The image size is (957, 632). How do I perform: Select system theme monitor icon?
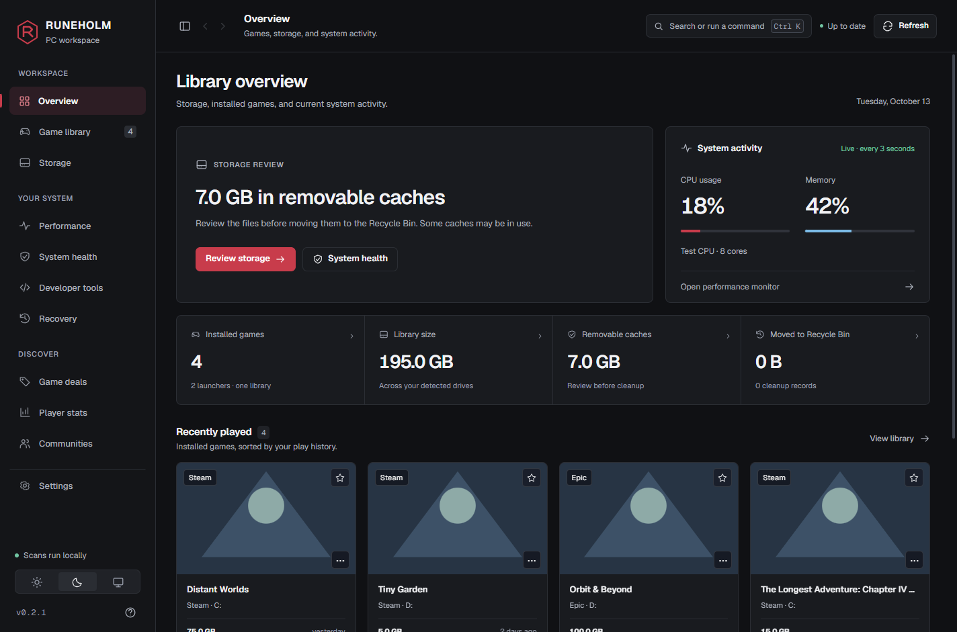tap(118, 582)
